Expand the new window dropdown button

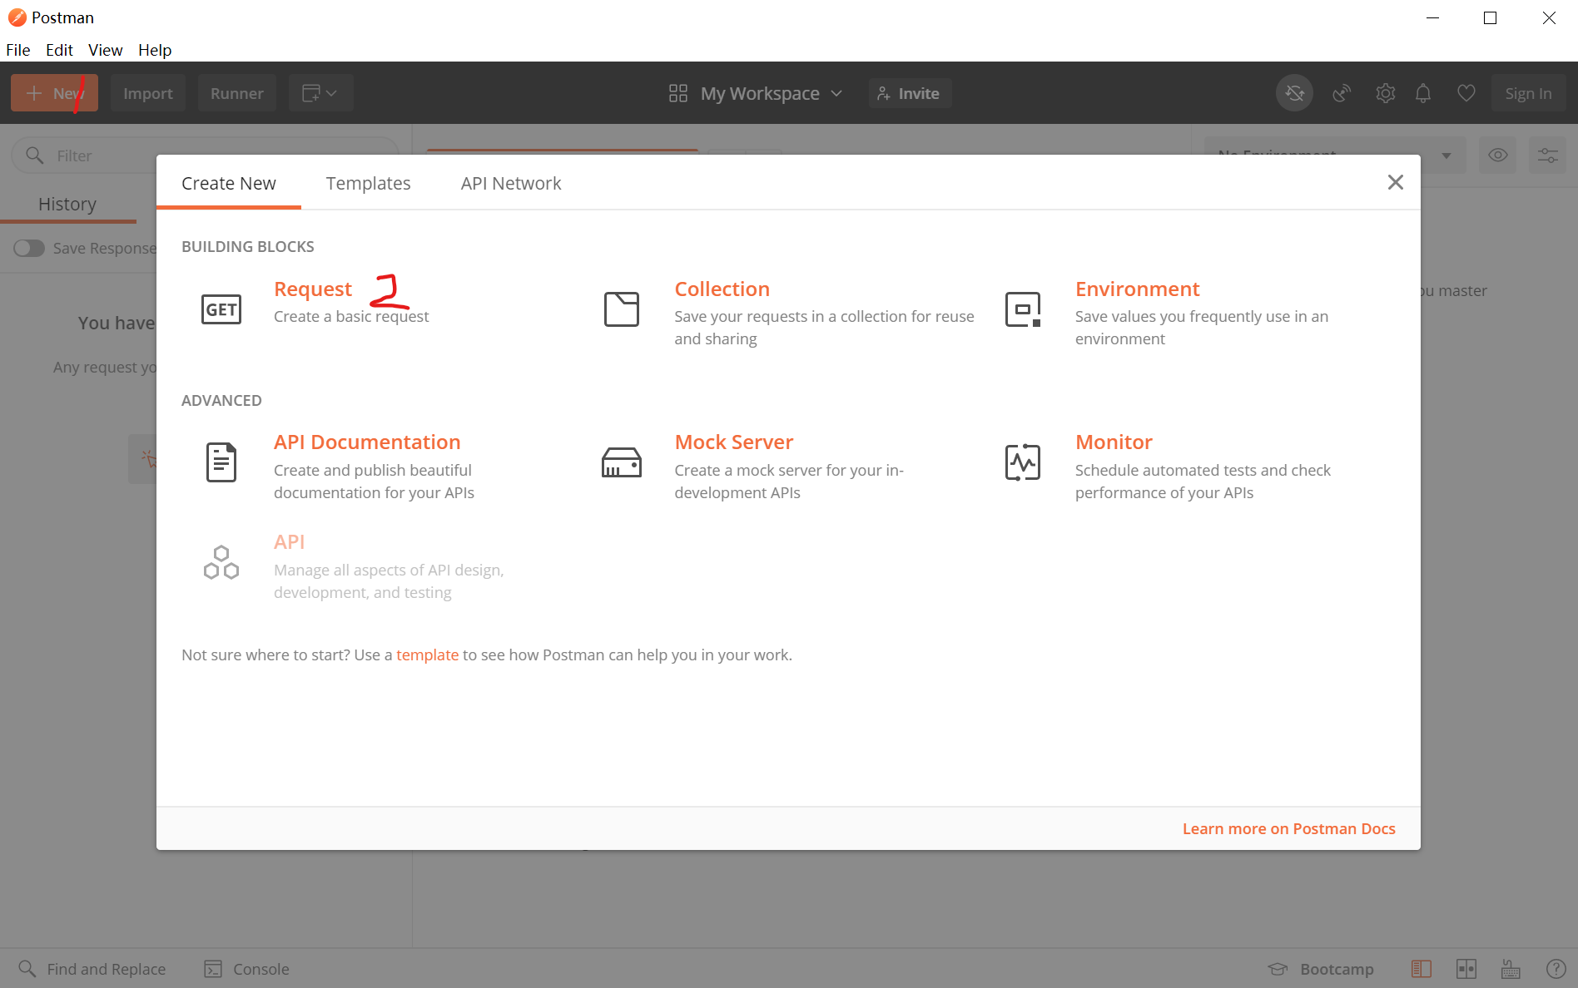point(320,93)
